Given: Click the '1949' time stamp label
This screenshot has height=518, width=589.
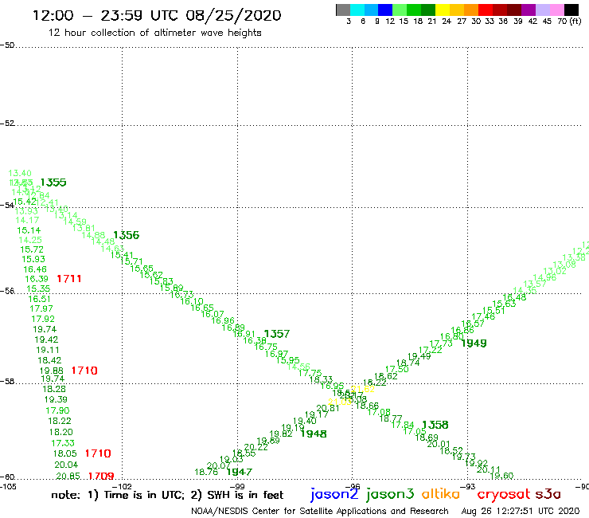Looking at the screenshot, I should point(474,343).
